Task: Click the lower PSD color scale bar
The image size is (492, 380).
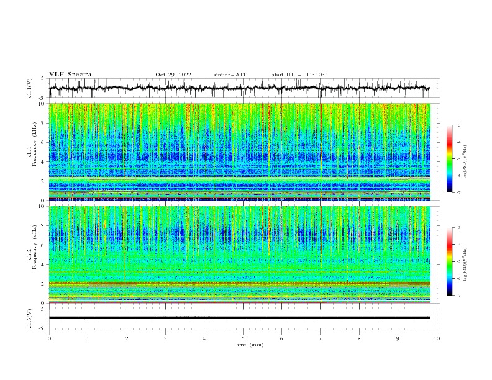Action: tap(449, 261)
